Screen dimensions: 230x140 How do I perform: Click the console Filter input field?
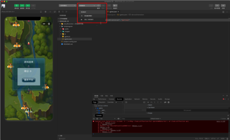point(135,119)
